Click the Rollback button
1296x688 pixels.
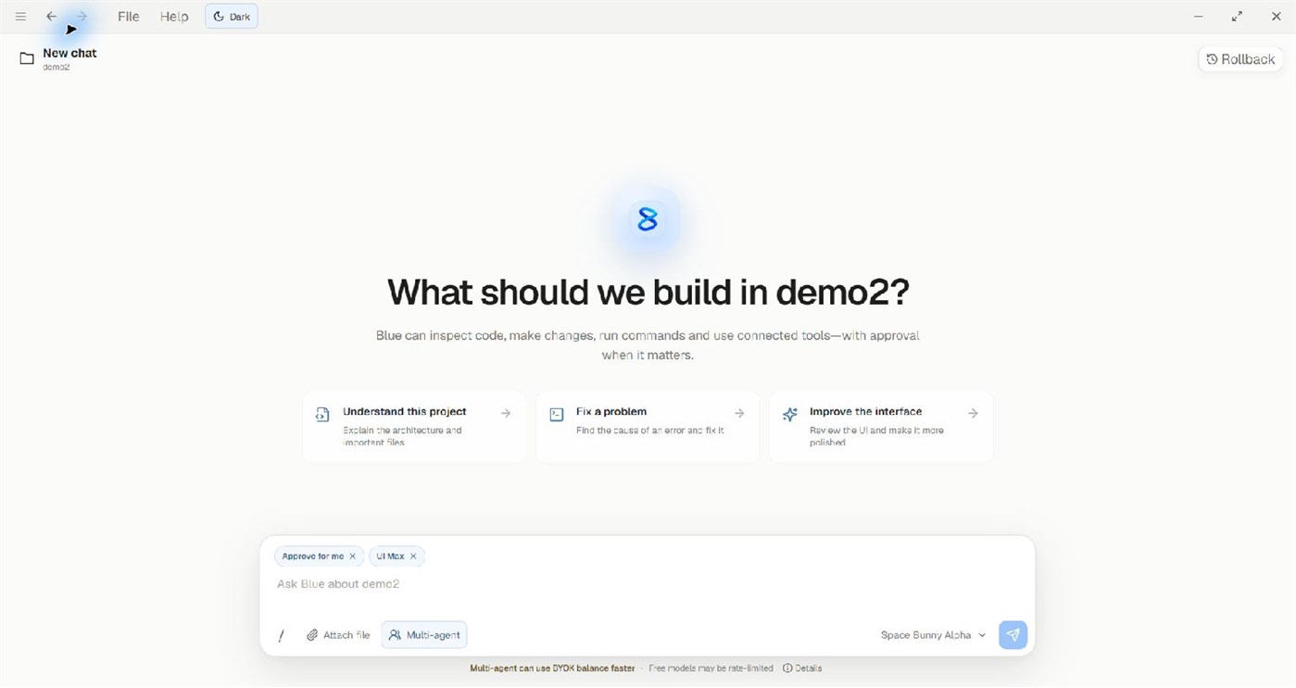1240,59
